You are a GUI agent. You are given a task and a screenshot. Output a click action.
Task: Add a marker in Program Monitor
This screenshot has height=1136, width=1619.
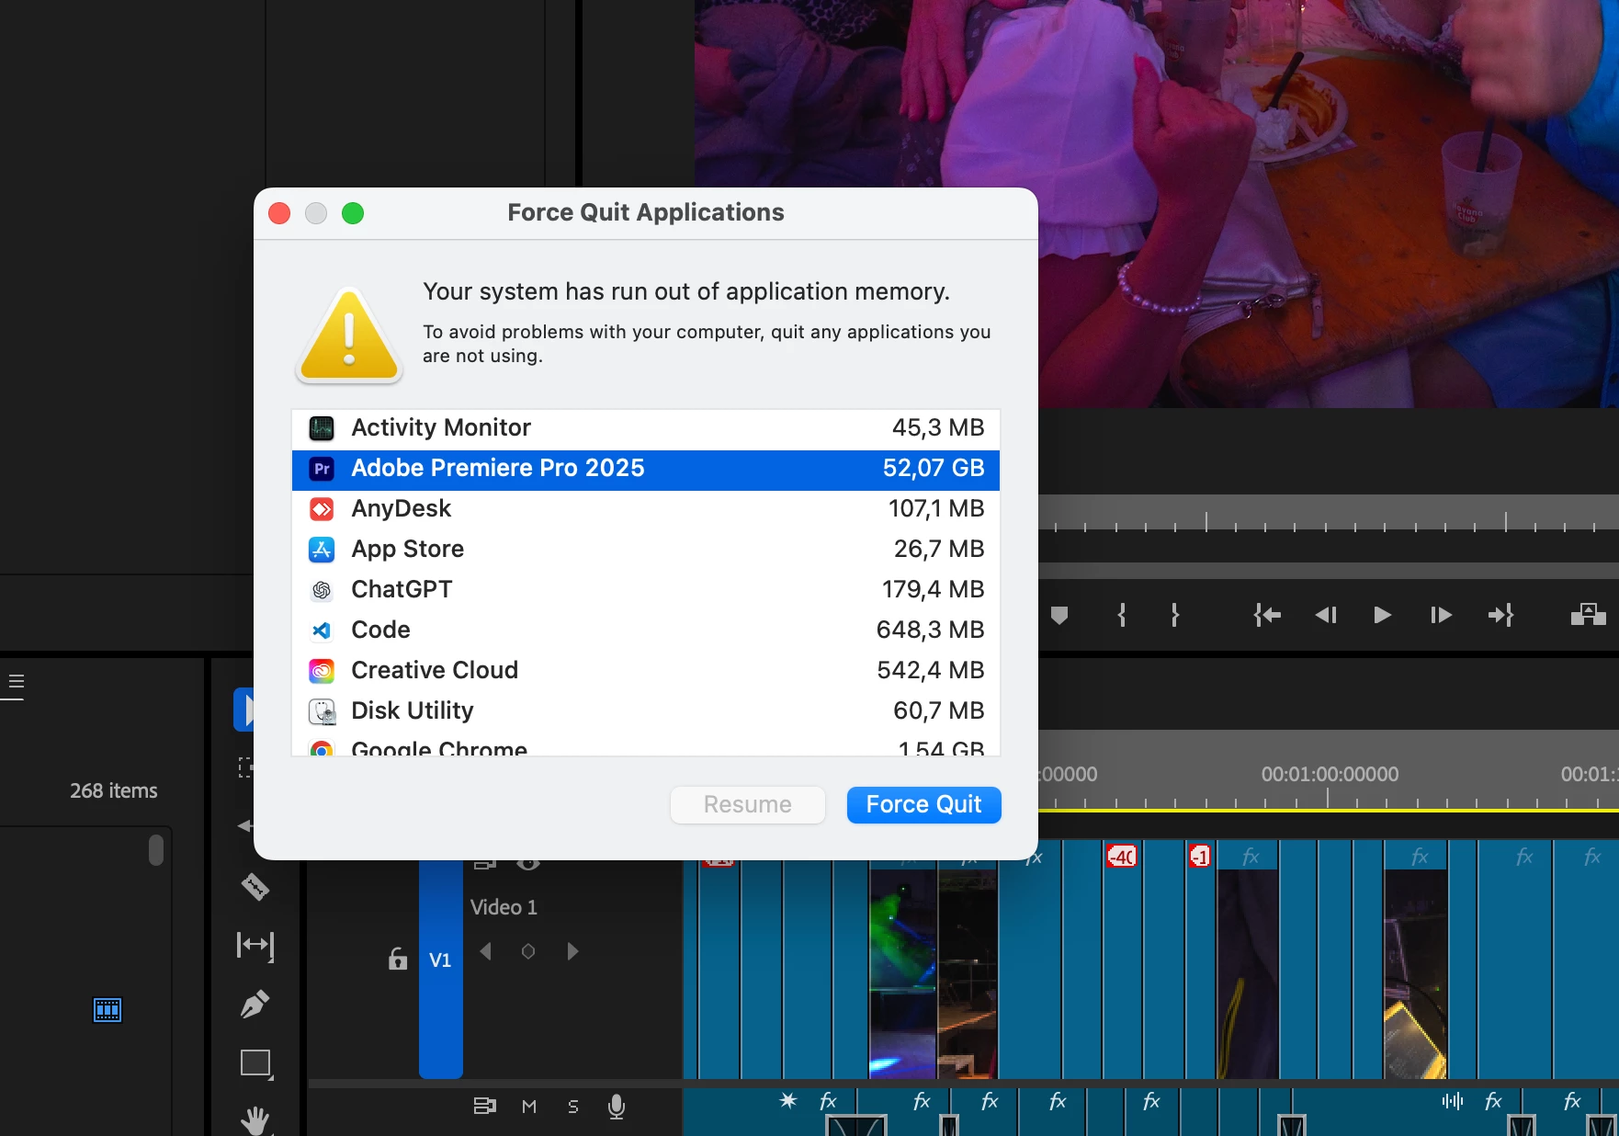(x=1059, y=615)
